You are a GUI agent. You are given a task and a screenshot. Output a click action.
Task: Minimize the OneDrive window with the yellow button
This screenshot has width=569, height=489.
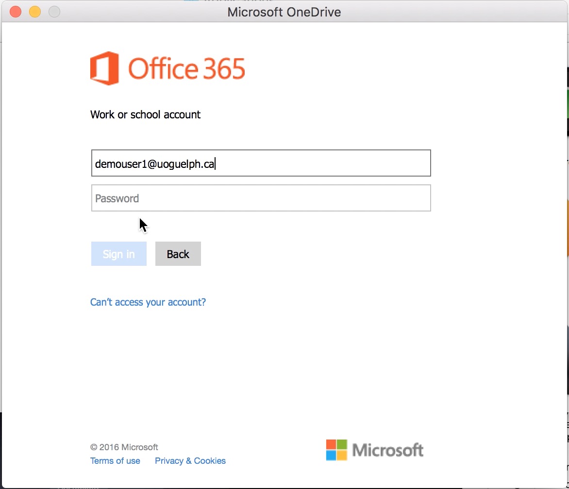click(x=35, y=12)
